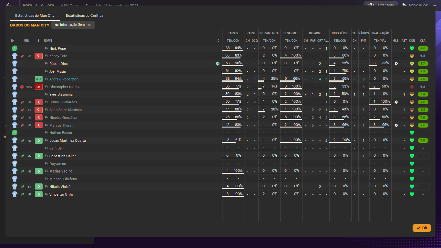Sort by the AST column header
The width and height of the screenshot is (441, 248).
404,41
